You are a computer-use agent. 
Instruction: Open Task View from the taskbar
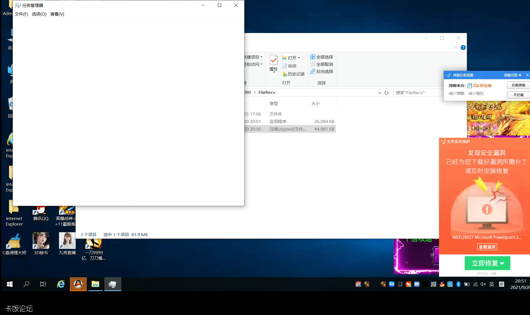[43, 284]
